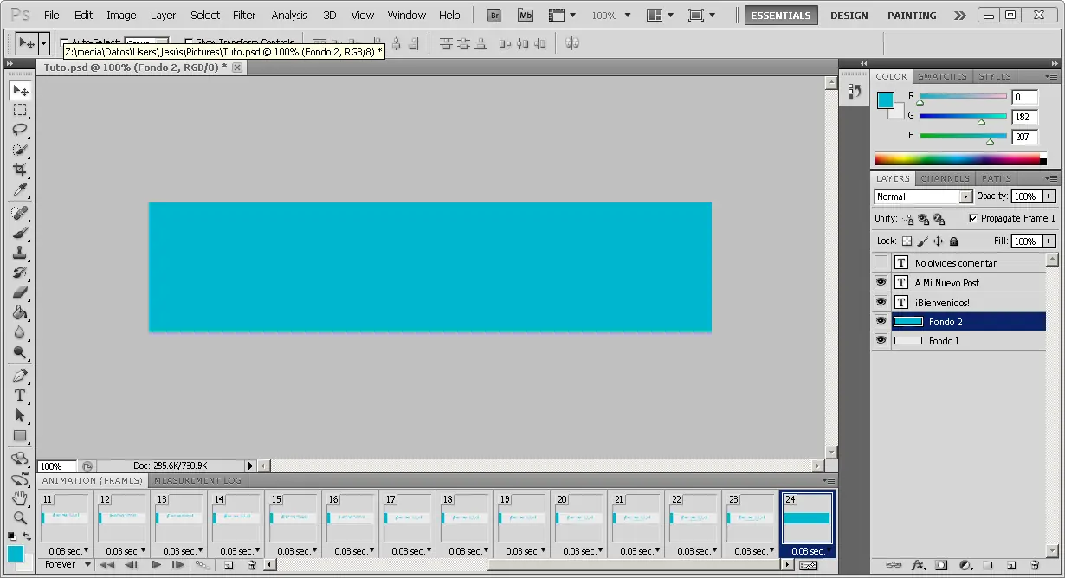Uncheck Propagate Frame 1 checkbox

973,218
